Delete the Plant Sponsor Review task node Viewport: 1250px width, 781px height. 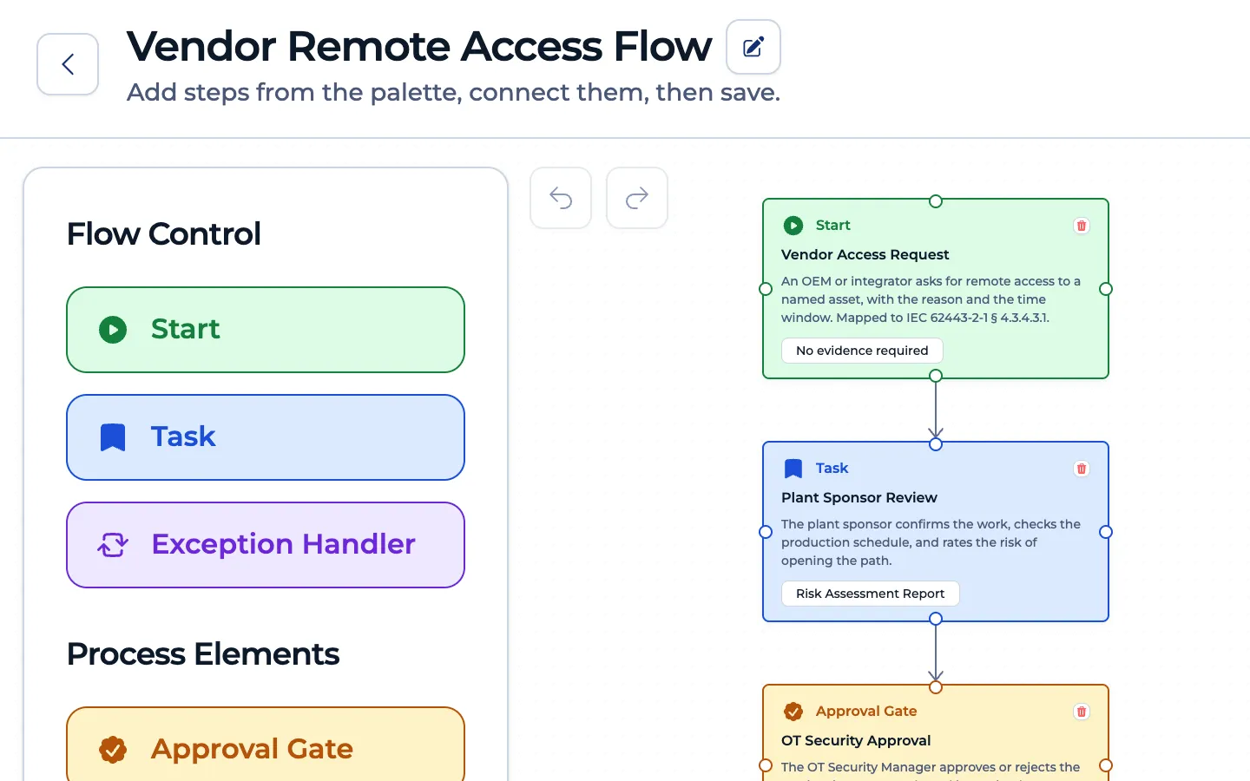(1082, 469)
